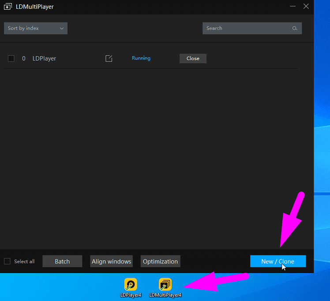The image size is (330, 301).
Task: Open the LDMultiPlayer4 desktop shortcut
Action: coord(165,287)
